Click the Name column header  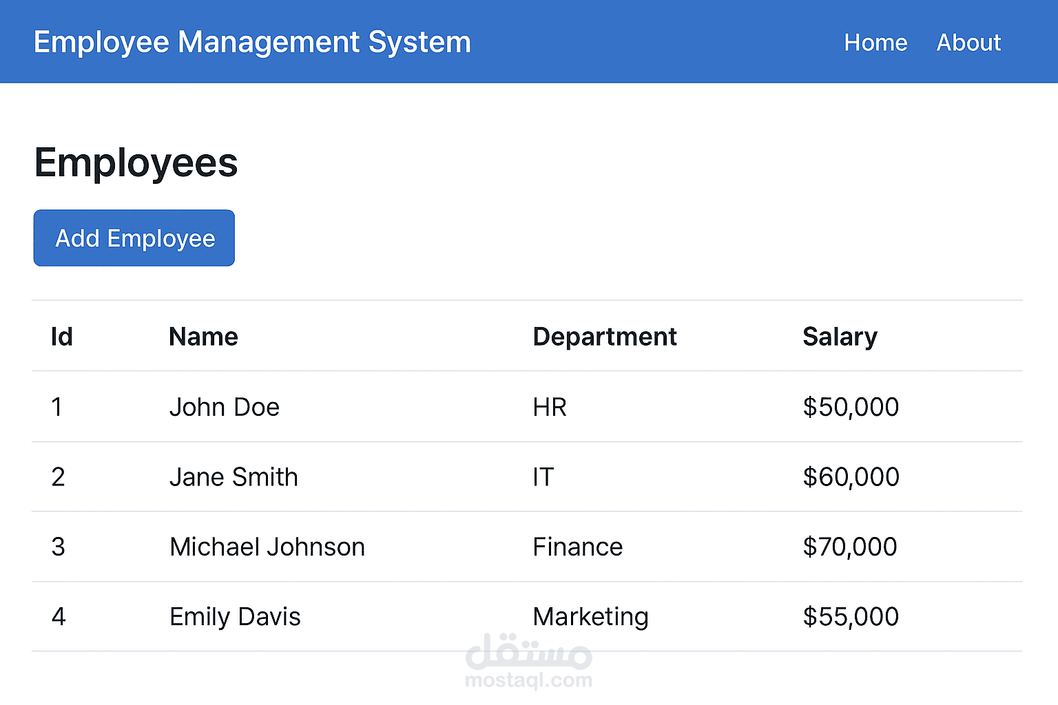click(x=203, y=337)
